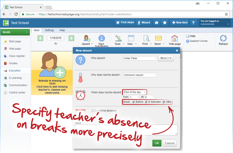
Task: Toggle the In between break checkbox
Action: point(146,102)
